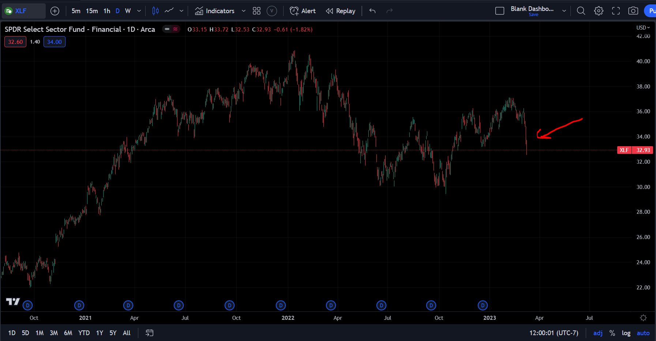Open dividend marker near Apr 2022
The height and width of the screenshot is (341, 656).
[331, 305]
